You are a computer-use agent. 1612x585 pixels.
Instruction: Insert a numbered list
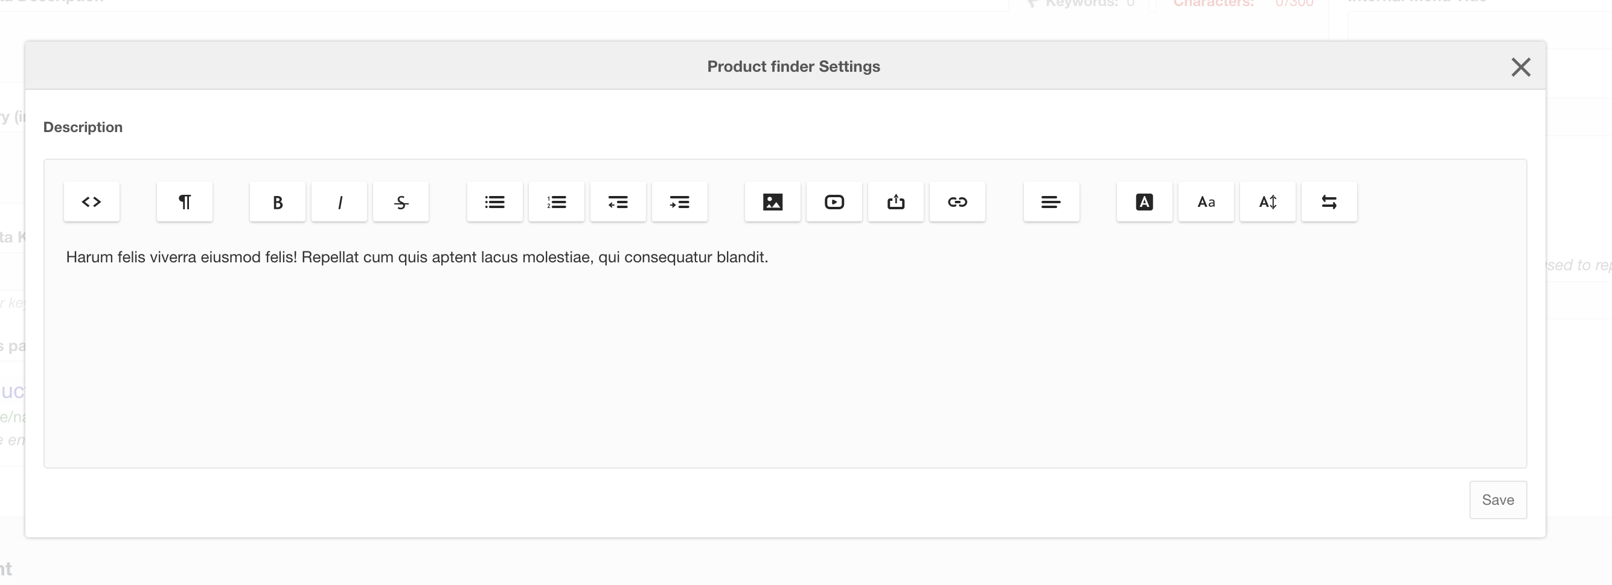pos(556,202)
